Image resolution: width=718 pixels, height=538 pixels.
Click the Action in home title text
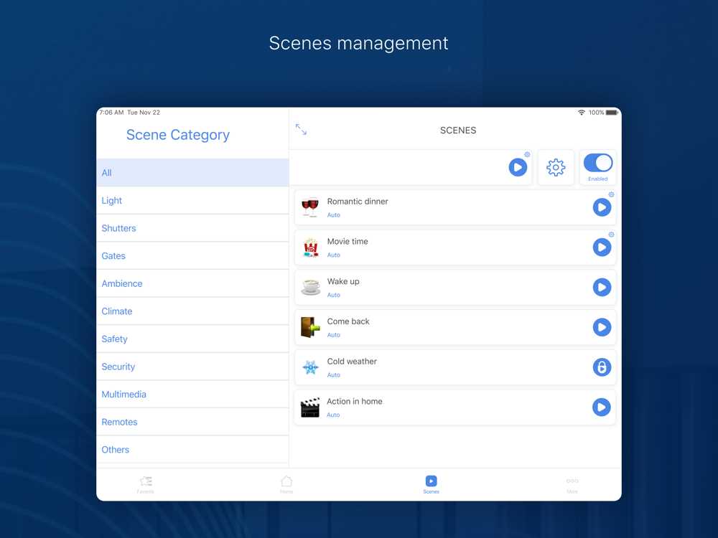coord(354,401)
